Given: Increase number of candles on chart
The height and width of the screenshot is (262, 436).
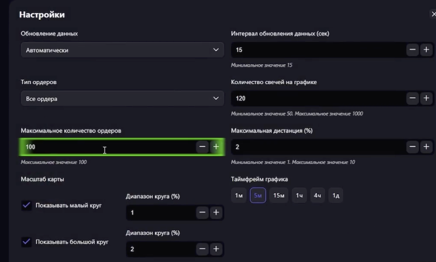Looking at the screenshot, I should pyautogui.click(x=426, y=98).
